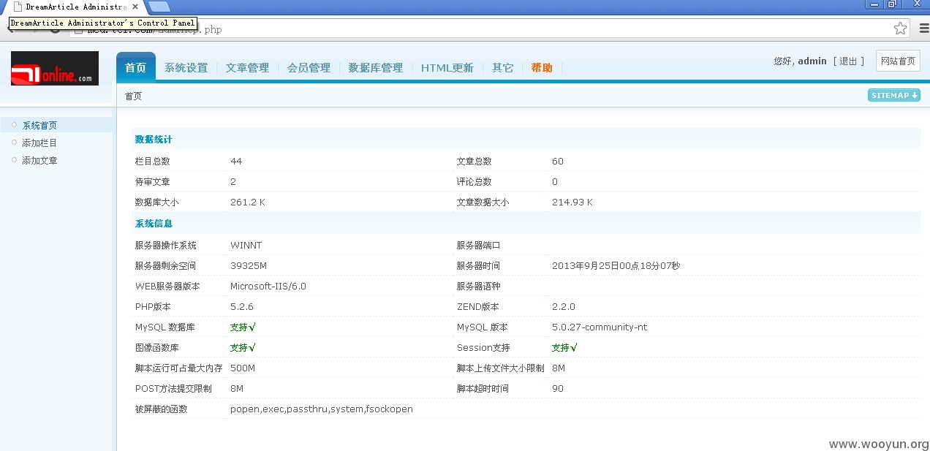Switch to the 首页 navigation tab
The image size is (930, 451).
pos(136,67)
